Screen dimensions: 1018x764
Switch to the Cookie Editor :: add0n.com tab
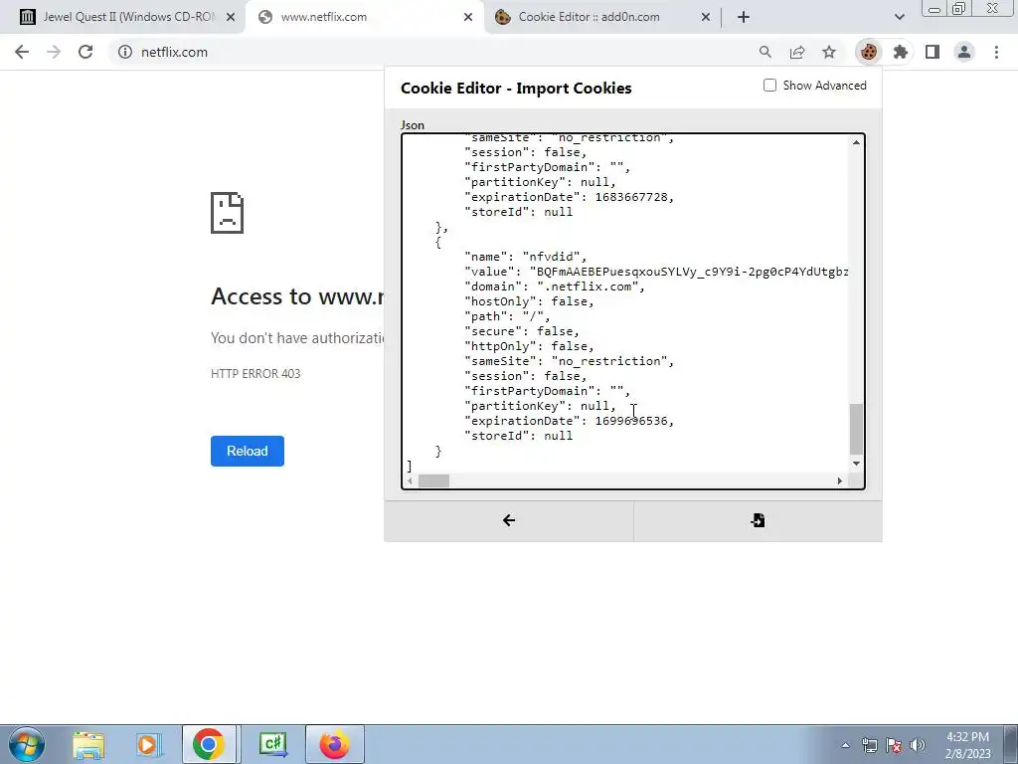(x=601, y=17)
